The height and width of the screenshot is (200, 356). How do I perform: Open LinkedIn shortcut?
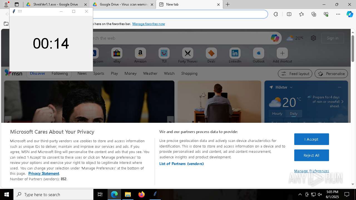pyautogui.click(x=235, y=56)
